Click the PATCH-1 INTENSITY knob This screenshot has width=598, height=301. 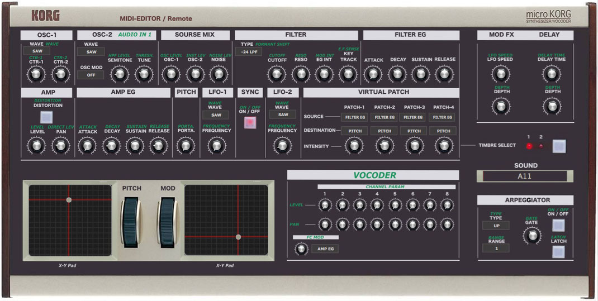354,146
